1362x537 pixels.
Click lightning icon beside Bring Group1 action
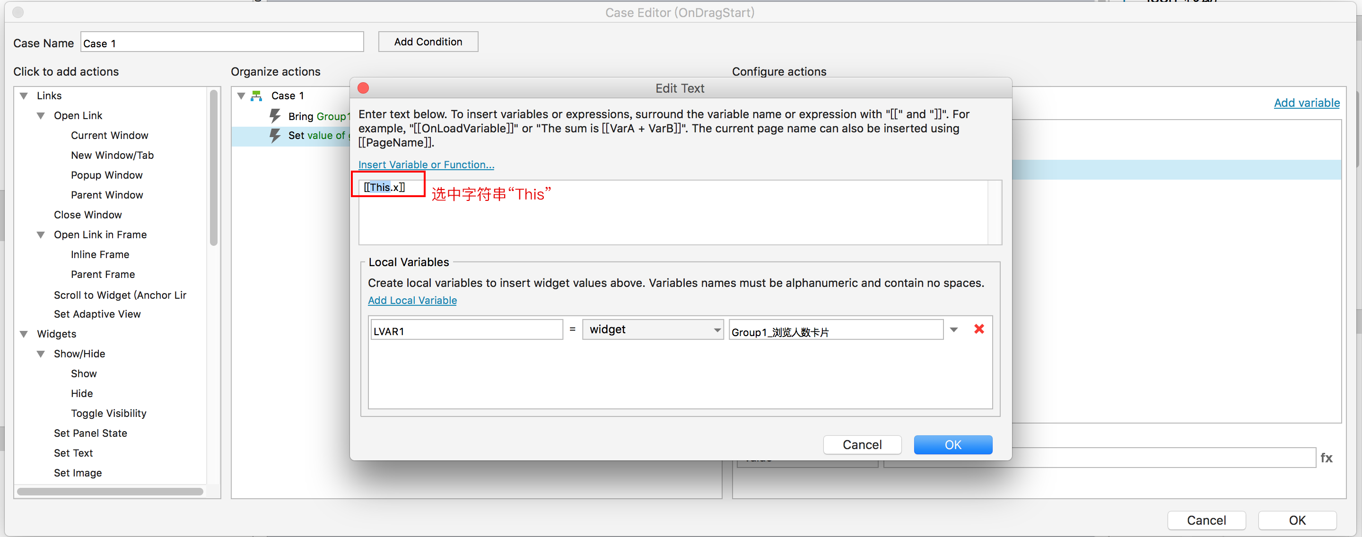(x=275, y=116)
